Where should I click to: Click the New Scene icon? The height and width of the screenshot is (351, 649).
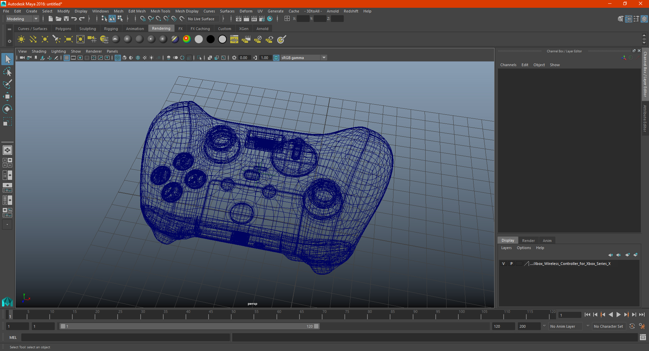(x=51, y=19)
